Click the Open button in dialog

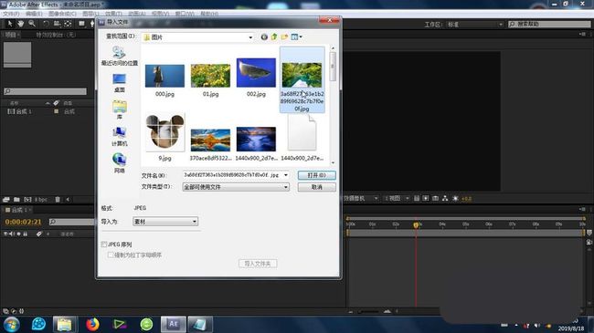point(317,175)
